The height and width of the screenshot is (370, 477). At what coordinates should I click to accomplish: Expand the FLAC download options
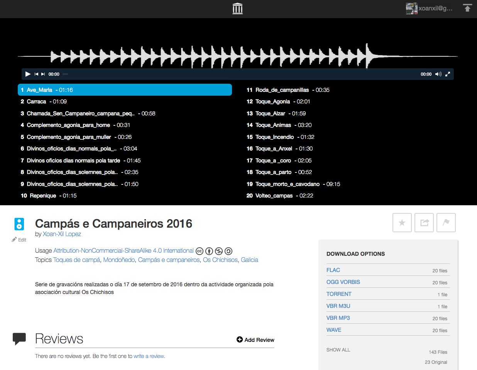pos(333,270)
